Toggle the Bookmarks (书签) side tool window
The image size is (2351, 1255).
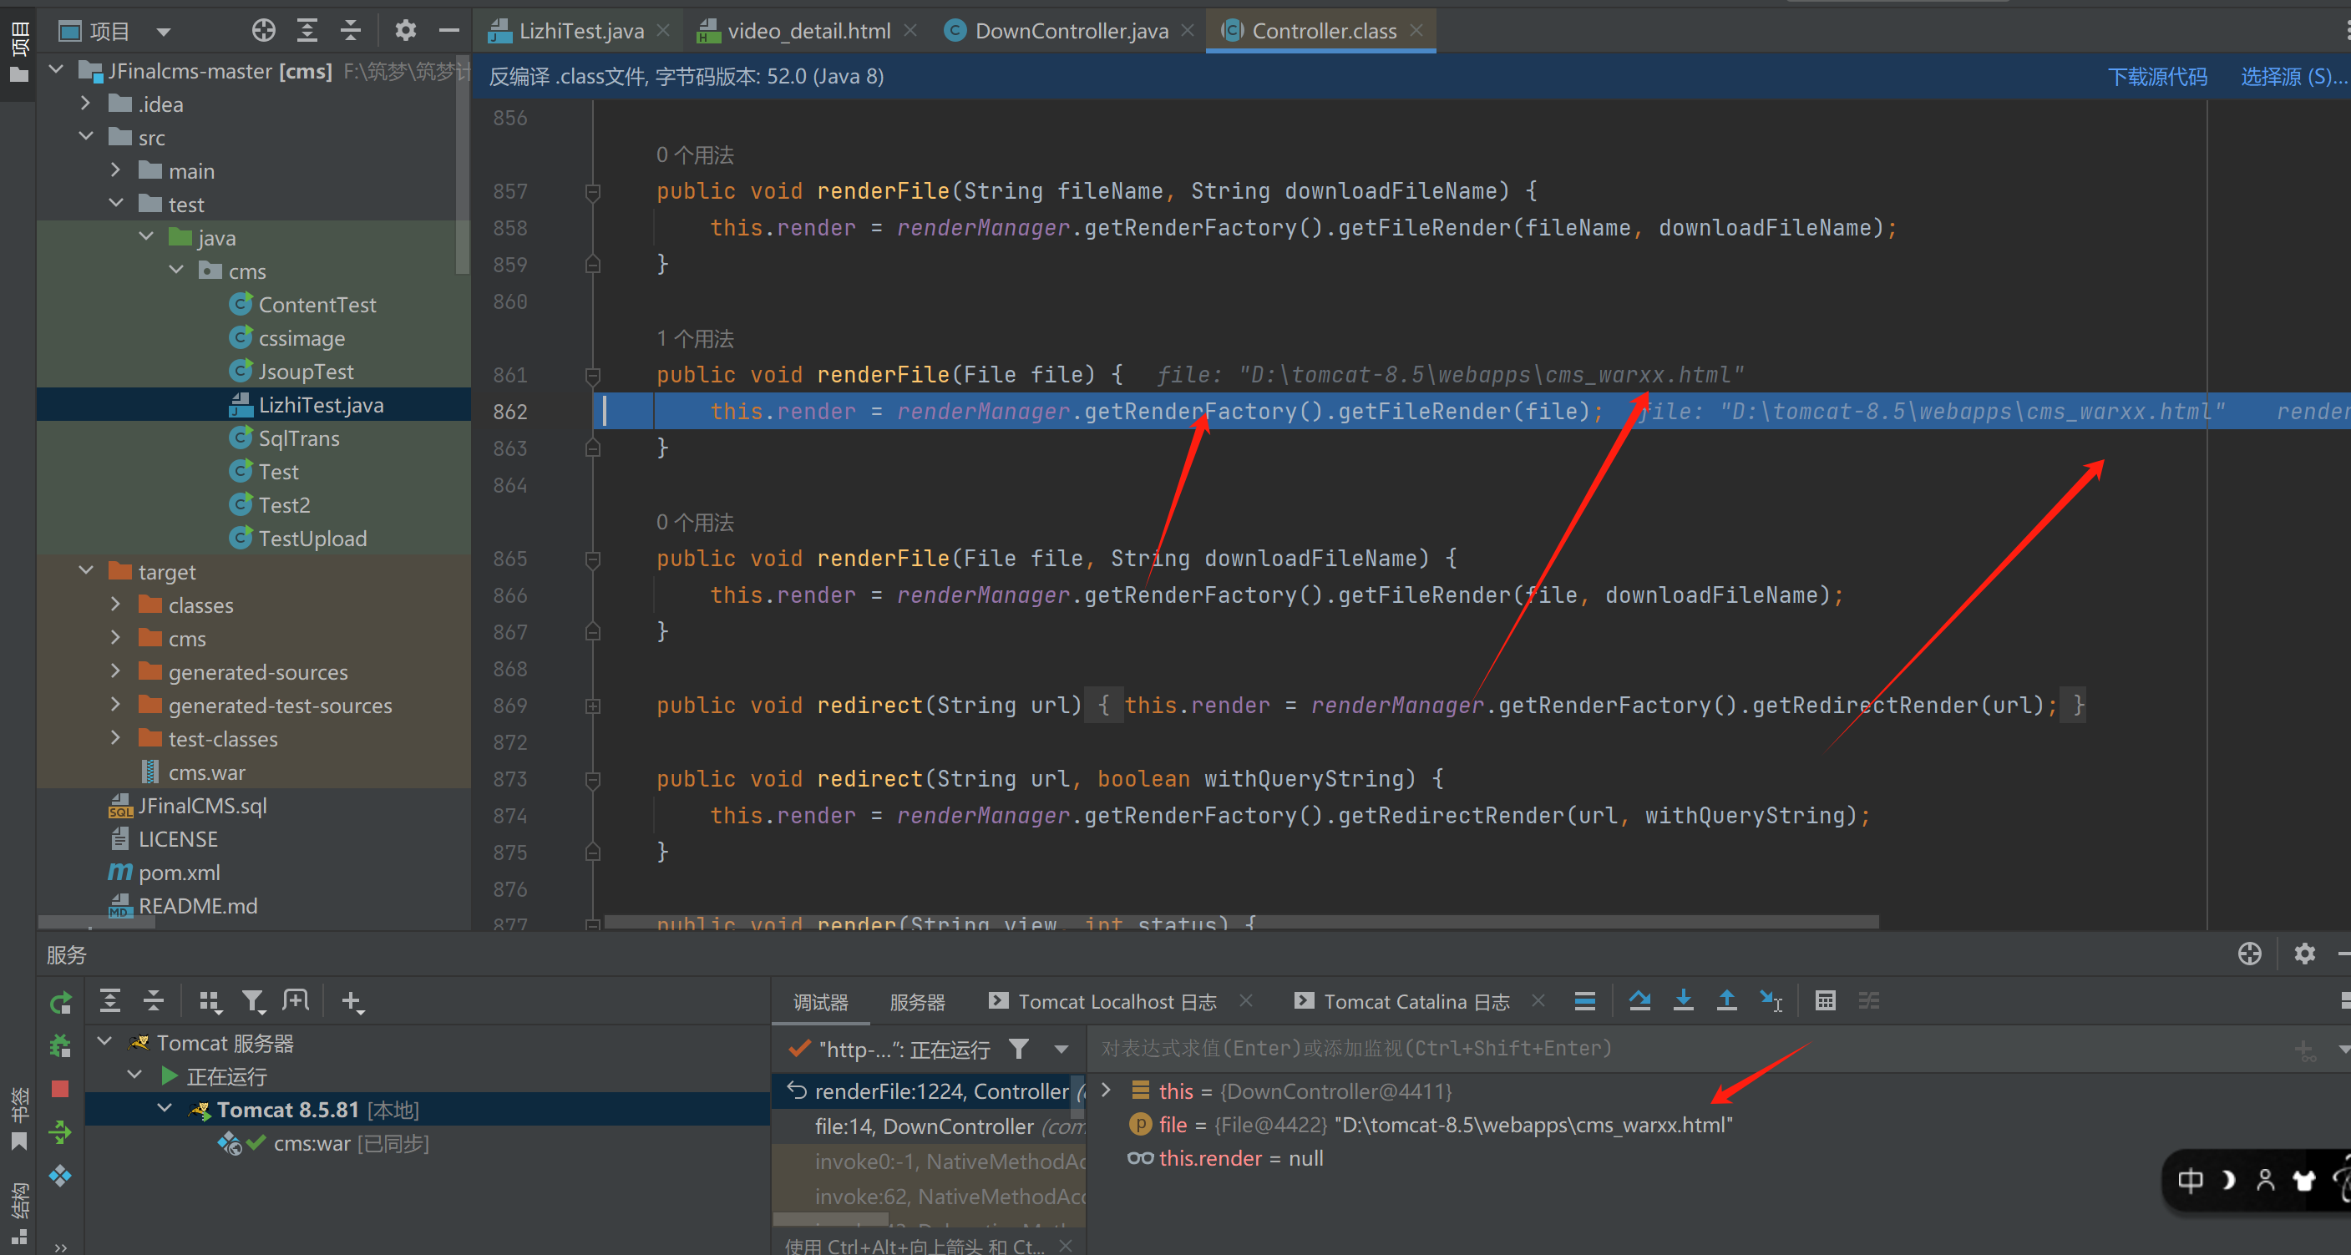coord(18,1118)
